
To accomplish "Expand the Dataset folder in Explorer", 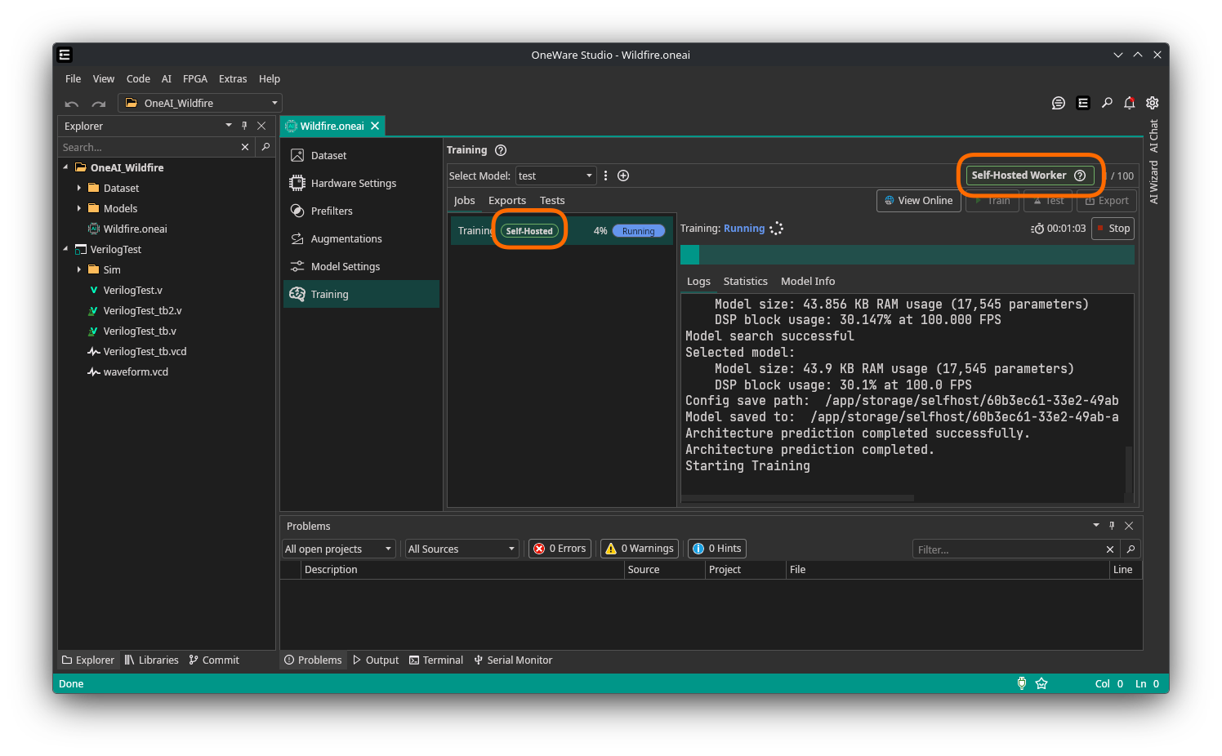I will pos(79,188).
